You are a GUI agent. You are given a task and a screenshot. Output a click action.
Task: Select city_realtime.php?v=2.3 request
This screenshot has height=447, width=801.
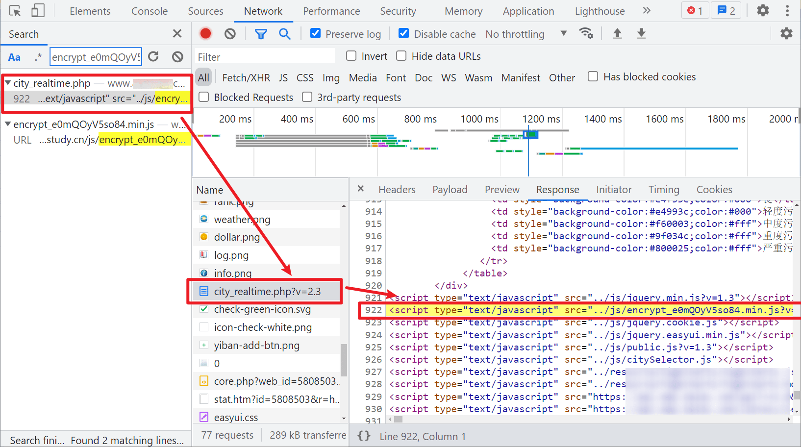(x=266, y=291)
